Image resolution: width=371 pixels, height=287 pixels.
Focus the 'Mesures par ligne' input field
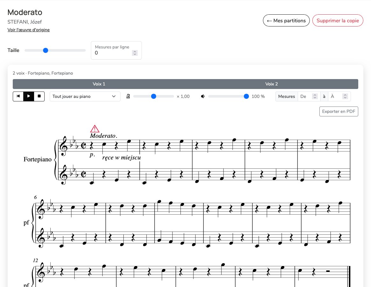pyautogui.click(x=113, y=53)
